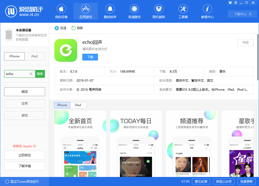Open the 下载中心 download center

pyautogui.click(x=242, y=14)
